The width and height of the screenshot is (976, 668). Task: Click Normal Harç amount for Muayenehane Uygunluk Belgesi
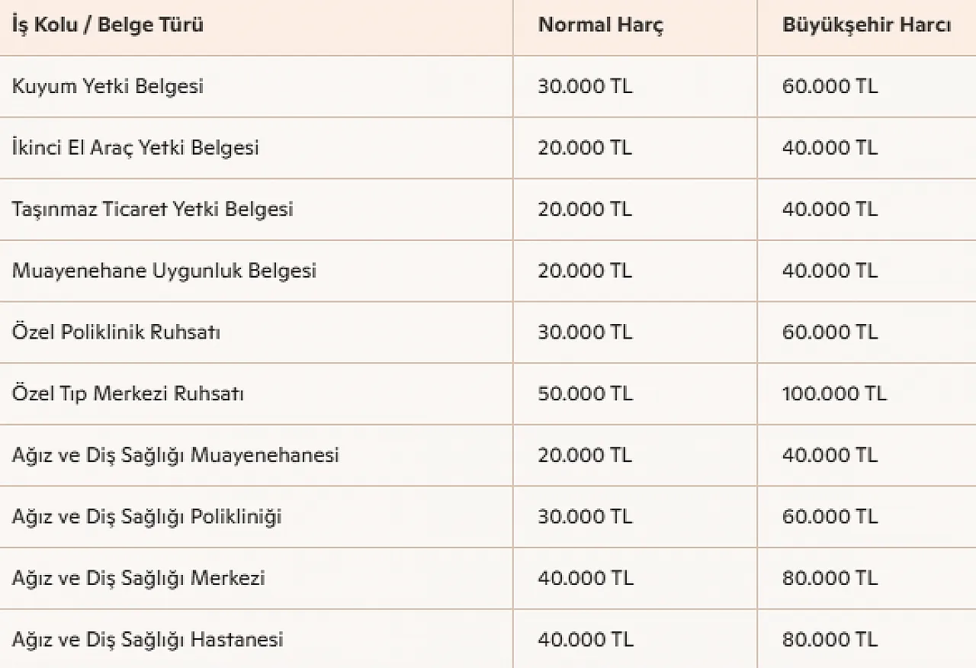click(x=585, y=271)
